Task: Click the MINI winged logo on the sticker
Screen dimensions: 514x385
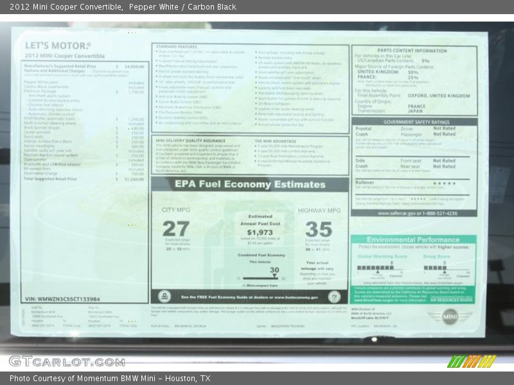Action: [x=450, y=316]
